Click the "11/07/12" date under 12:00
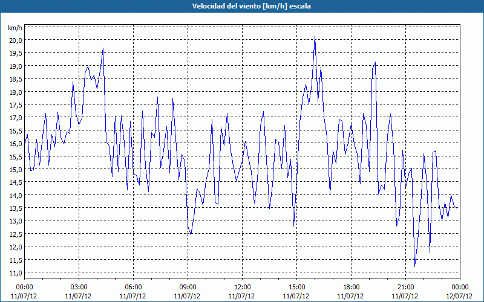The height and width of the screenshot is (302, 484). 241,296
